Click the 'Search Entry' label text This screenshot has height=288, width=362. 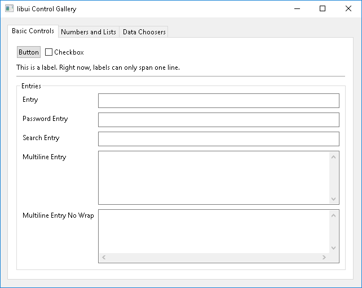click(x=41, y=138)
